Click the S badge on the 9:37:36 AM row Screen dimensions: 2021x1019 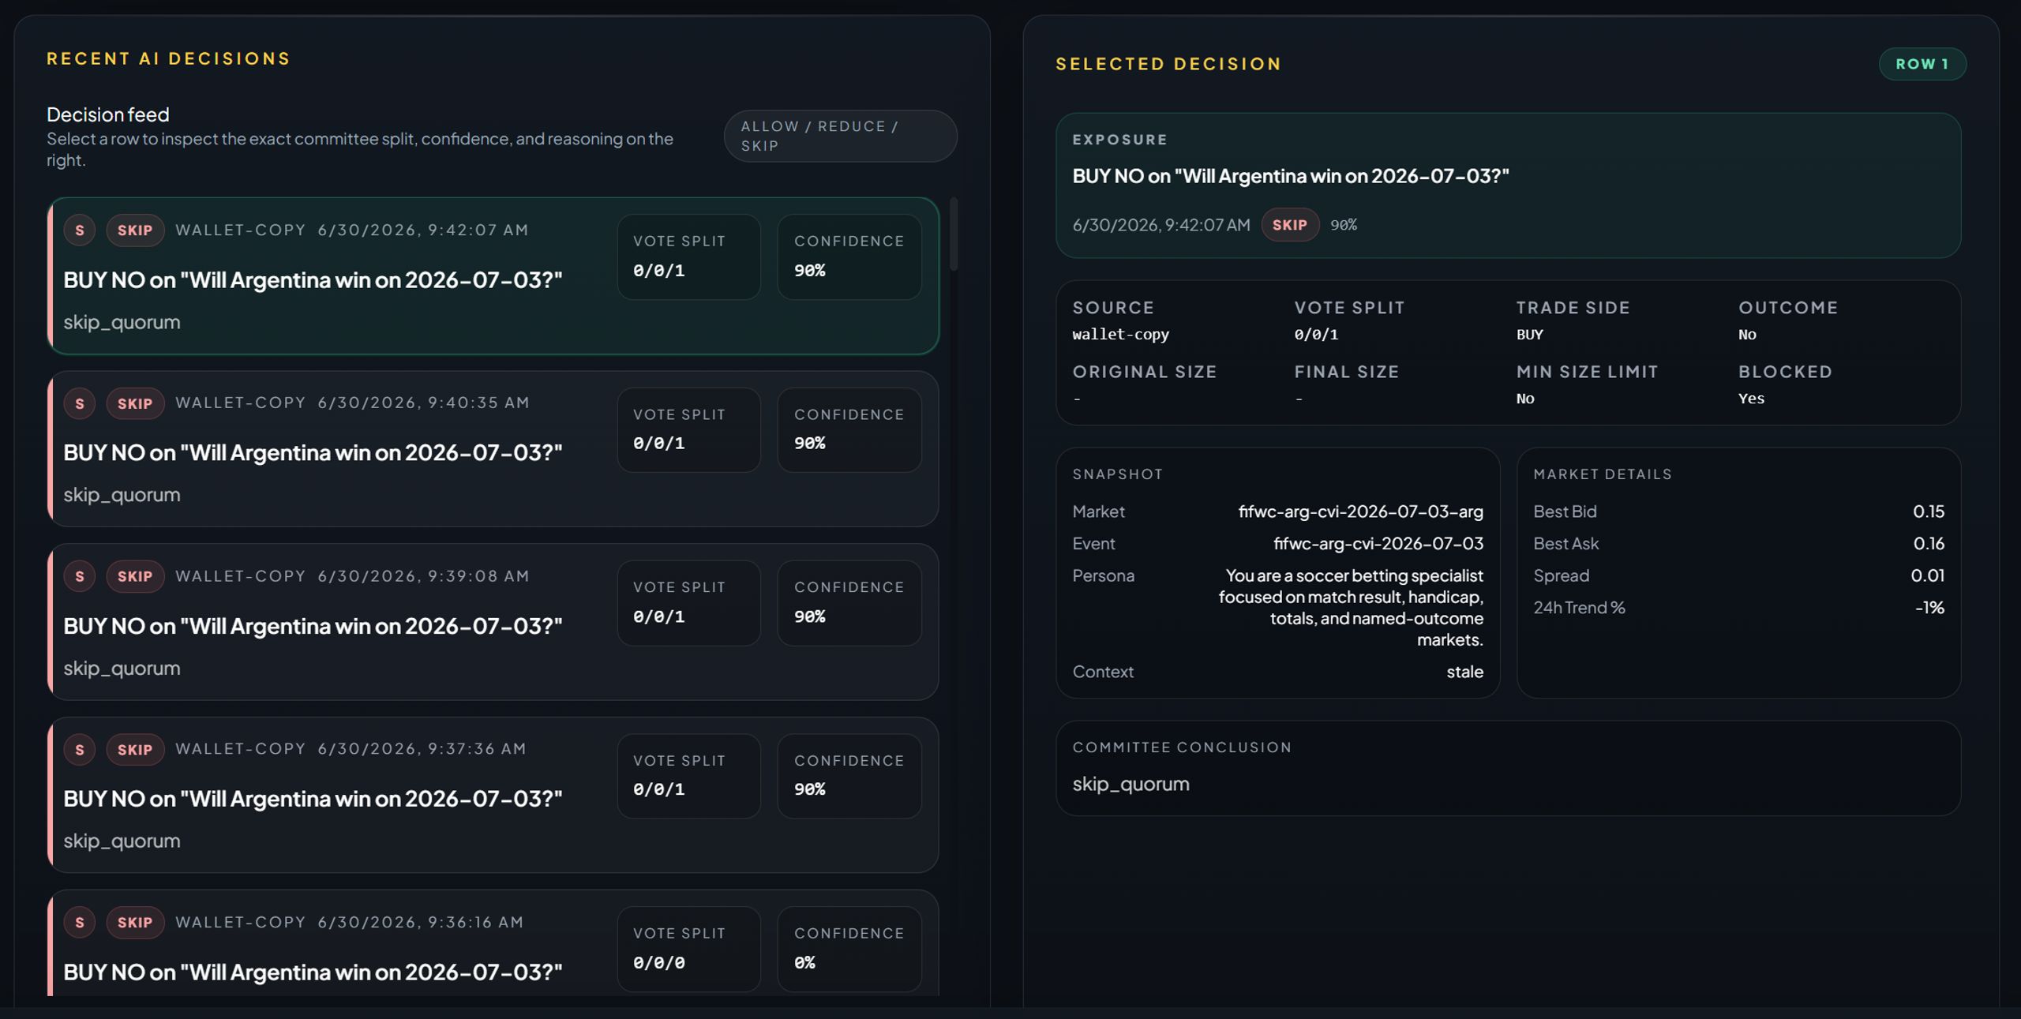pos(80,750)
